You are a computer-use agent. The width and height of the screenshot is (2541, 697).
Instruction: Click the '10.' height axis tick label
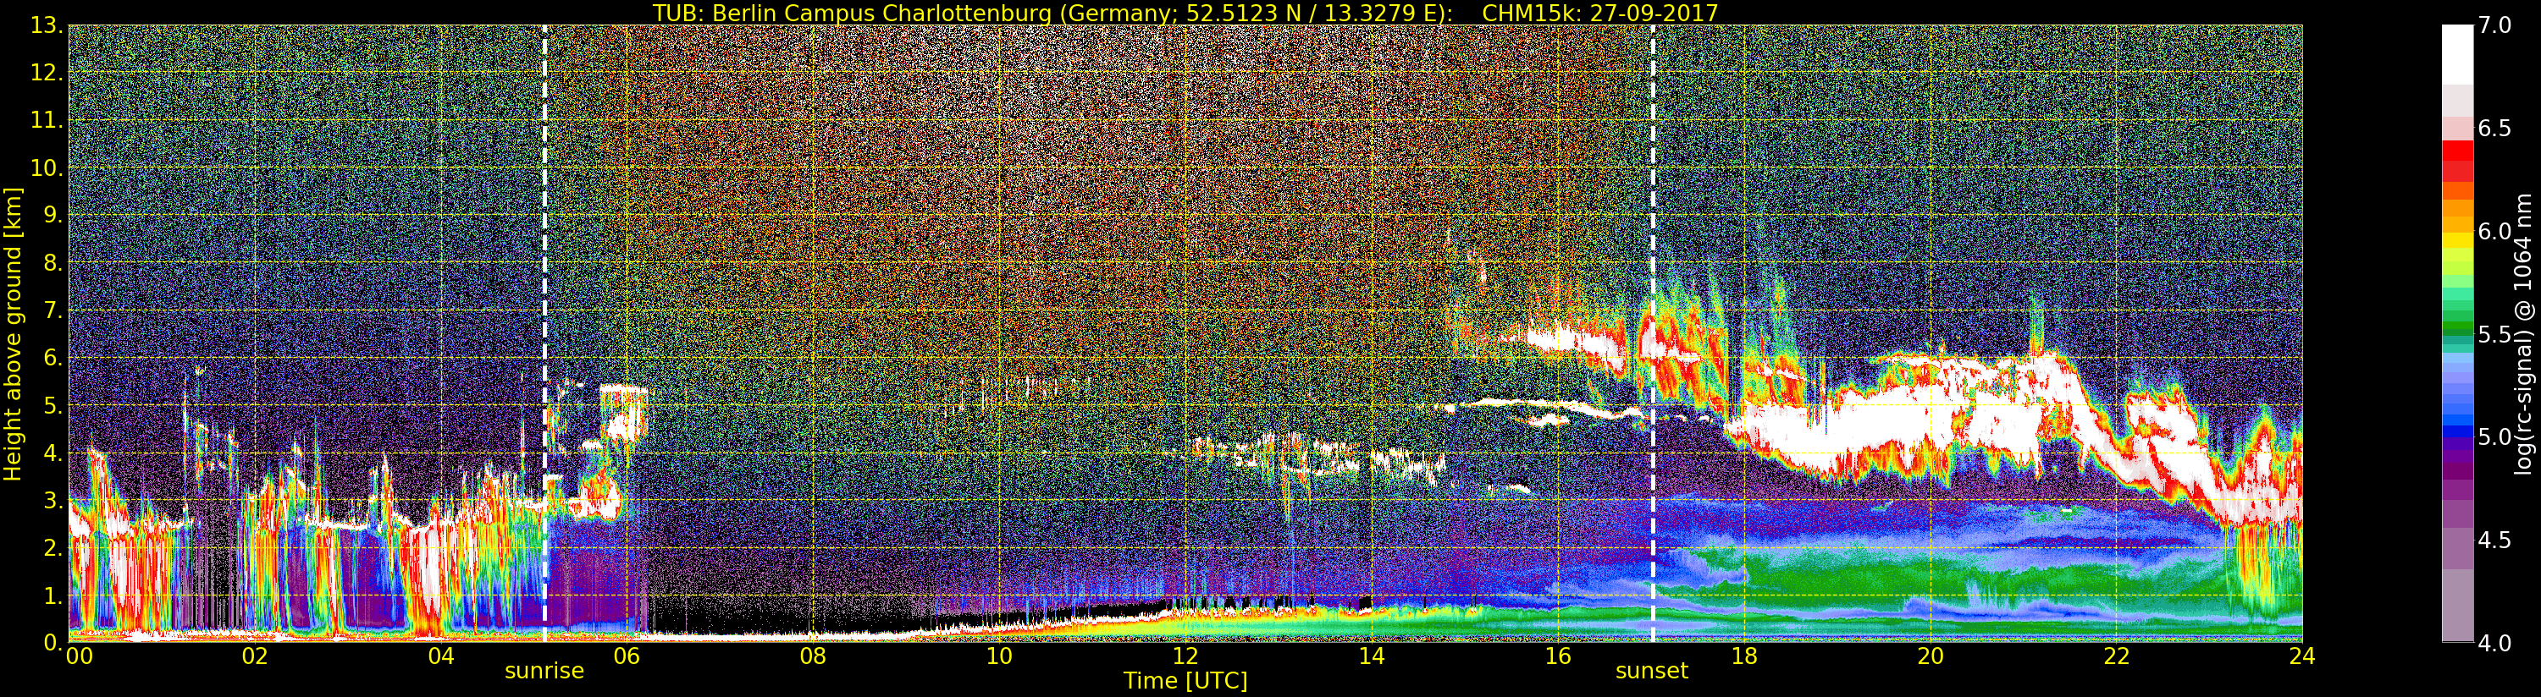point(47,167)
